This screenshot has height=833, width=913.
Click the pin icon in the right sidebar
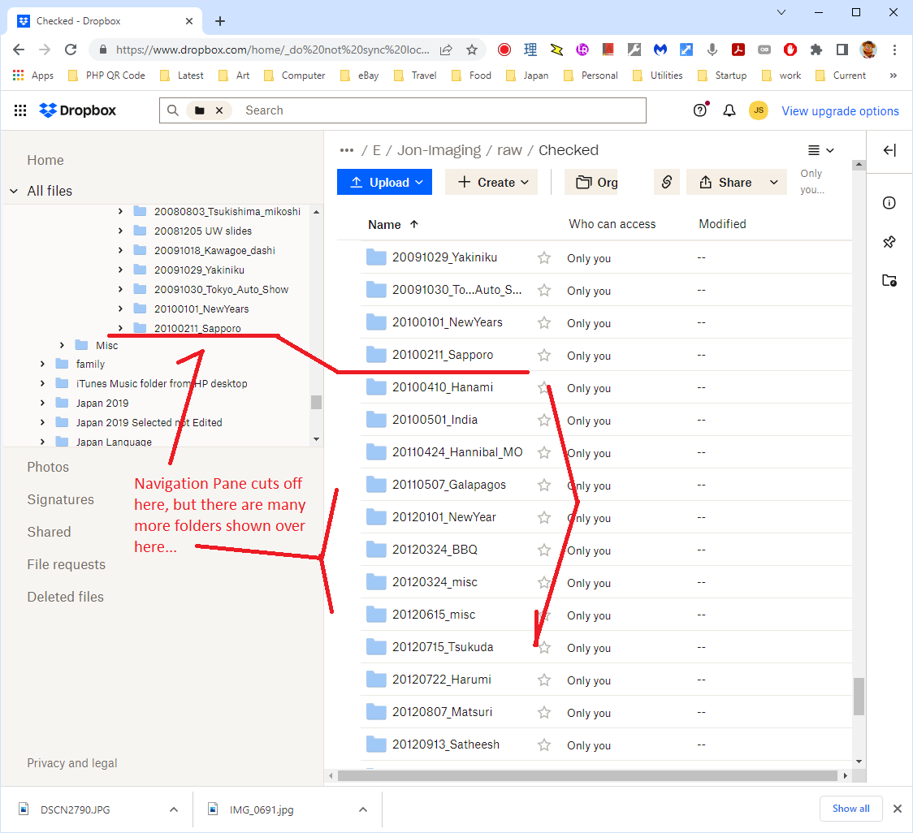[x=889, y=242]
